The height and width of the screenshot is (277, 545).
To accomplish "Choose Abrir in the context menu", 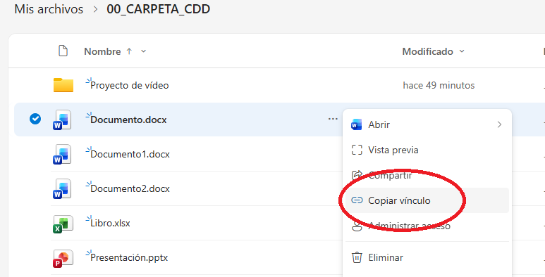I will (x=427, y=124).
